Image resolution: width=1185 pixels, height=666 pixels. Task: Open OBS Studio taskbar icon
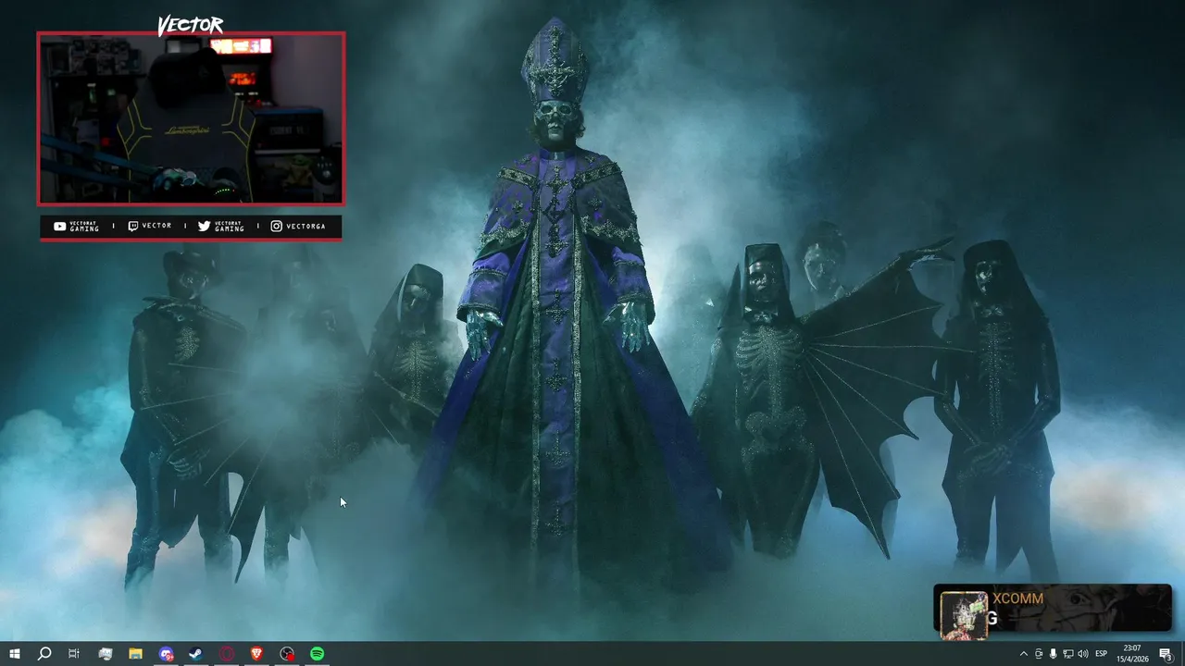pos(287,654)
